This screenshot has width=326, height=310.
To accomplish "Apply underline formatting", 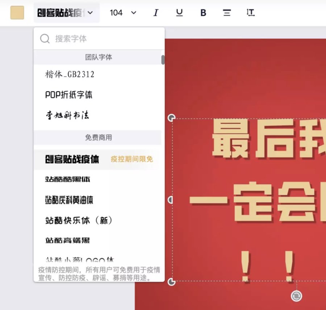I will [179, 13].
